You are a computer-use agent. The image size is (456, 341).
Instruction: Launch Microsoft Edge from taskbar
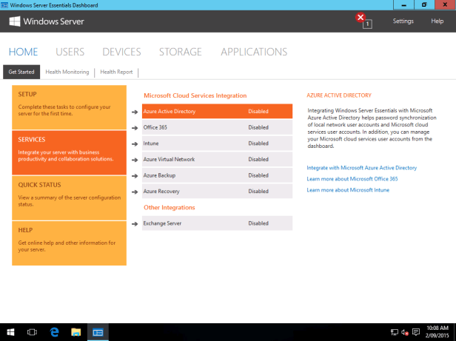(x=54, y=332)
